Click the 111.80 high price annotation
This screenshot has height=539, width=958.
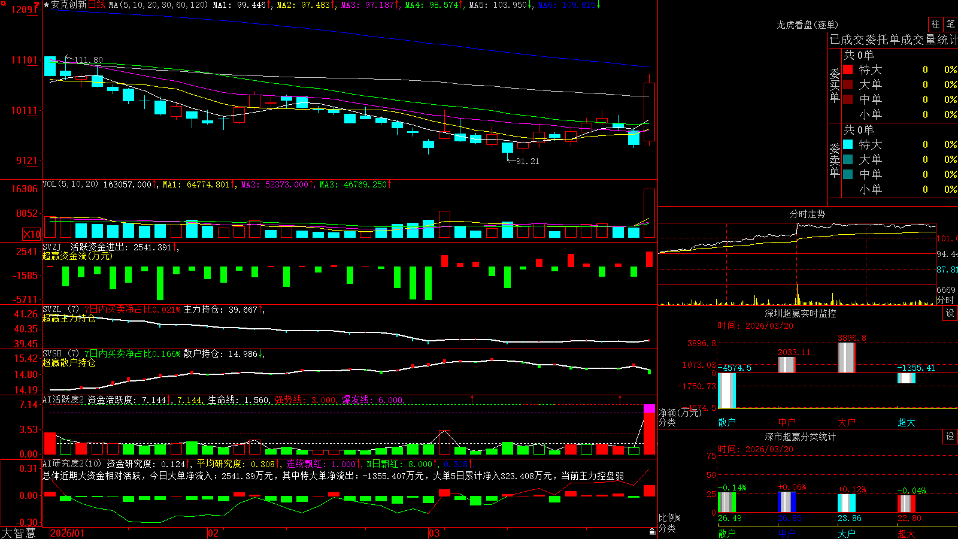coord(88,60)
